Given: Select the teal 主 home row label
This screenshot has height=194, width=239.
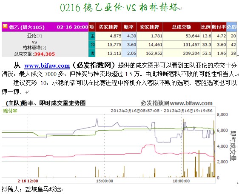Looking at the screenshot, I should coord(92,36).
